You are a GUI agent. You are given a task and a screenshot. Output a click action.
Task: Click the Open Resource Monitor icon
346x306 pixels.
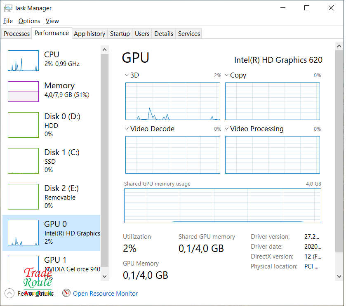point(66,293)
